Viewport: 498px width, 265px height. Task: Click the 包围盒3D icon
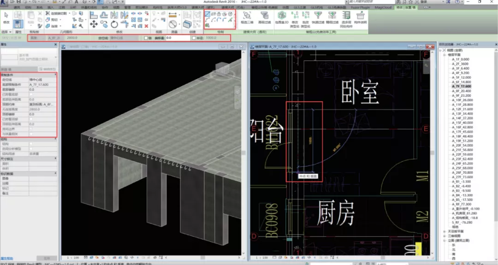[x=282, y=16]
